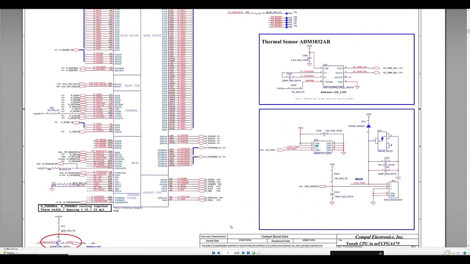Click the 'THERMAL DIODE' label
This screenshot has height=264, width=470.
pyautogui.click(x=133, y=197)
